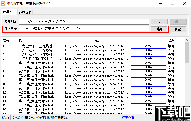
Task: Select row titled 第004集_大江大河
Action: pos(39,76)
